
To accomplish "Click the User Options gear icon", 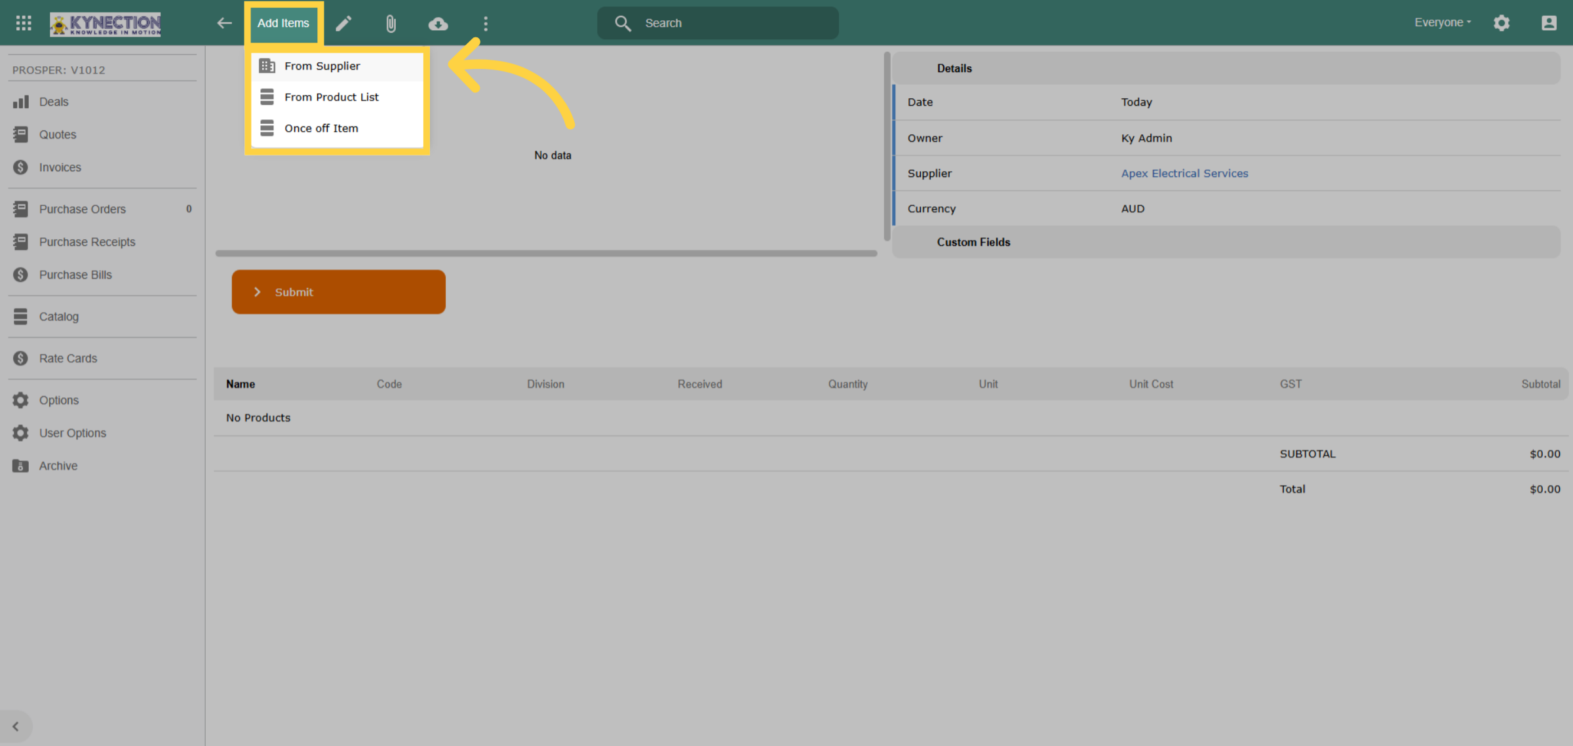I will click(21, 433).
